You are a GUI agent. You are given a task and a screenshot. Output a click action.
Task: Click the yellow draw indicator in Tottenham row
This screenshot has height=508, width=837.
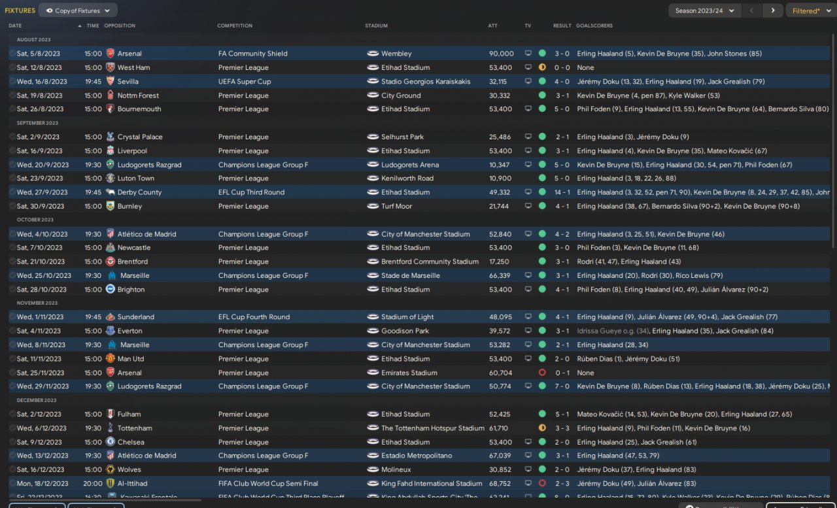tap(542, 428)
